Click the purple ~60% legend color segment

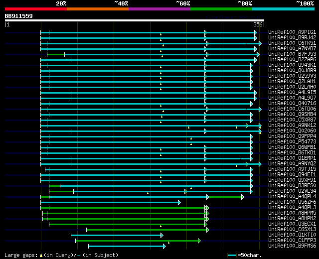[x=159, y=9]
